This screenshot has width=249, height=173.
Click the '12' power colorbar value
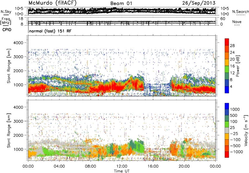[232, 73]
